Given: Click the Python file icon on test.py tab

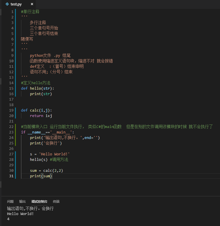Looking at the screenshot, I should (7, 4).
